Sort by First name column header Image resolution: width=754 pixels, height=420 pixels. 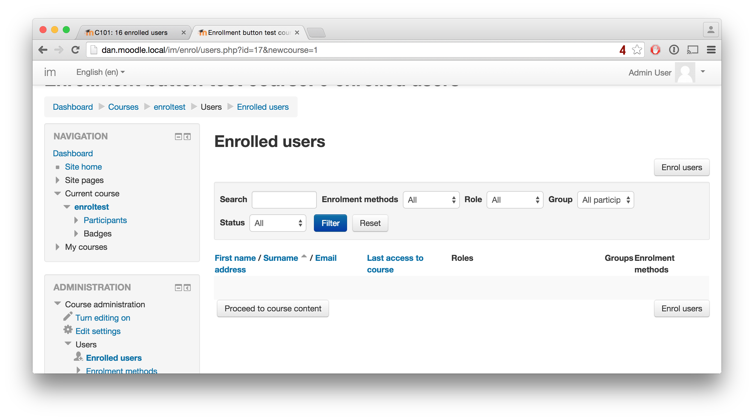click(x=235, y=258)
